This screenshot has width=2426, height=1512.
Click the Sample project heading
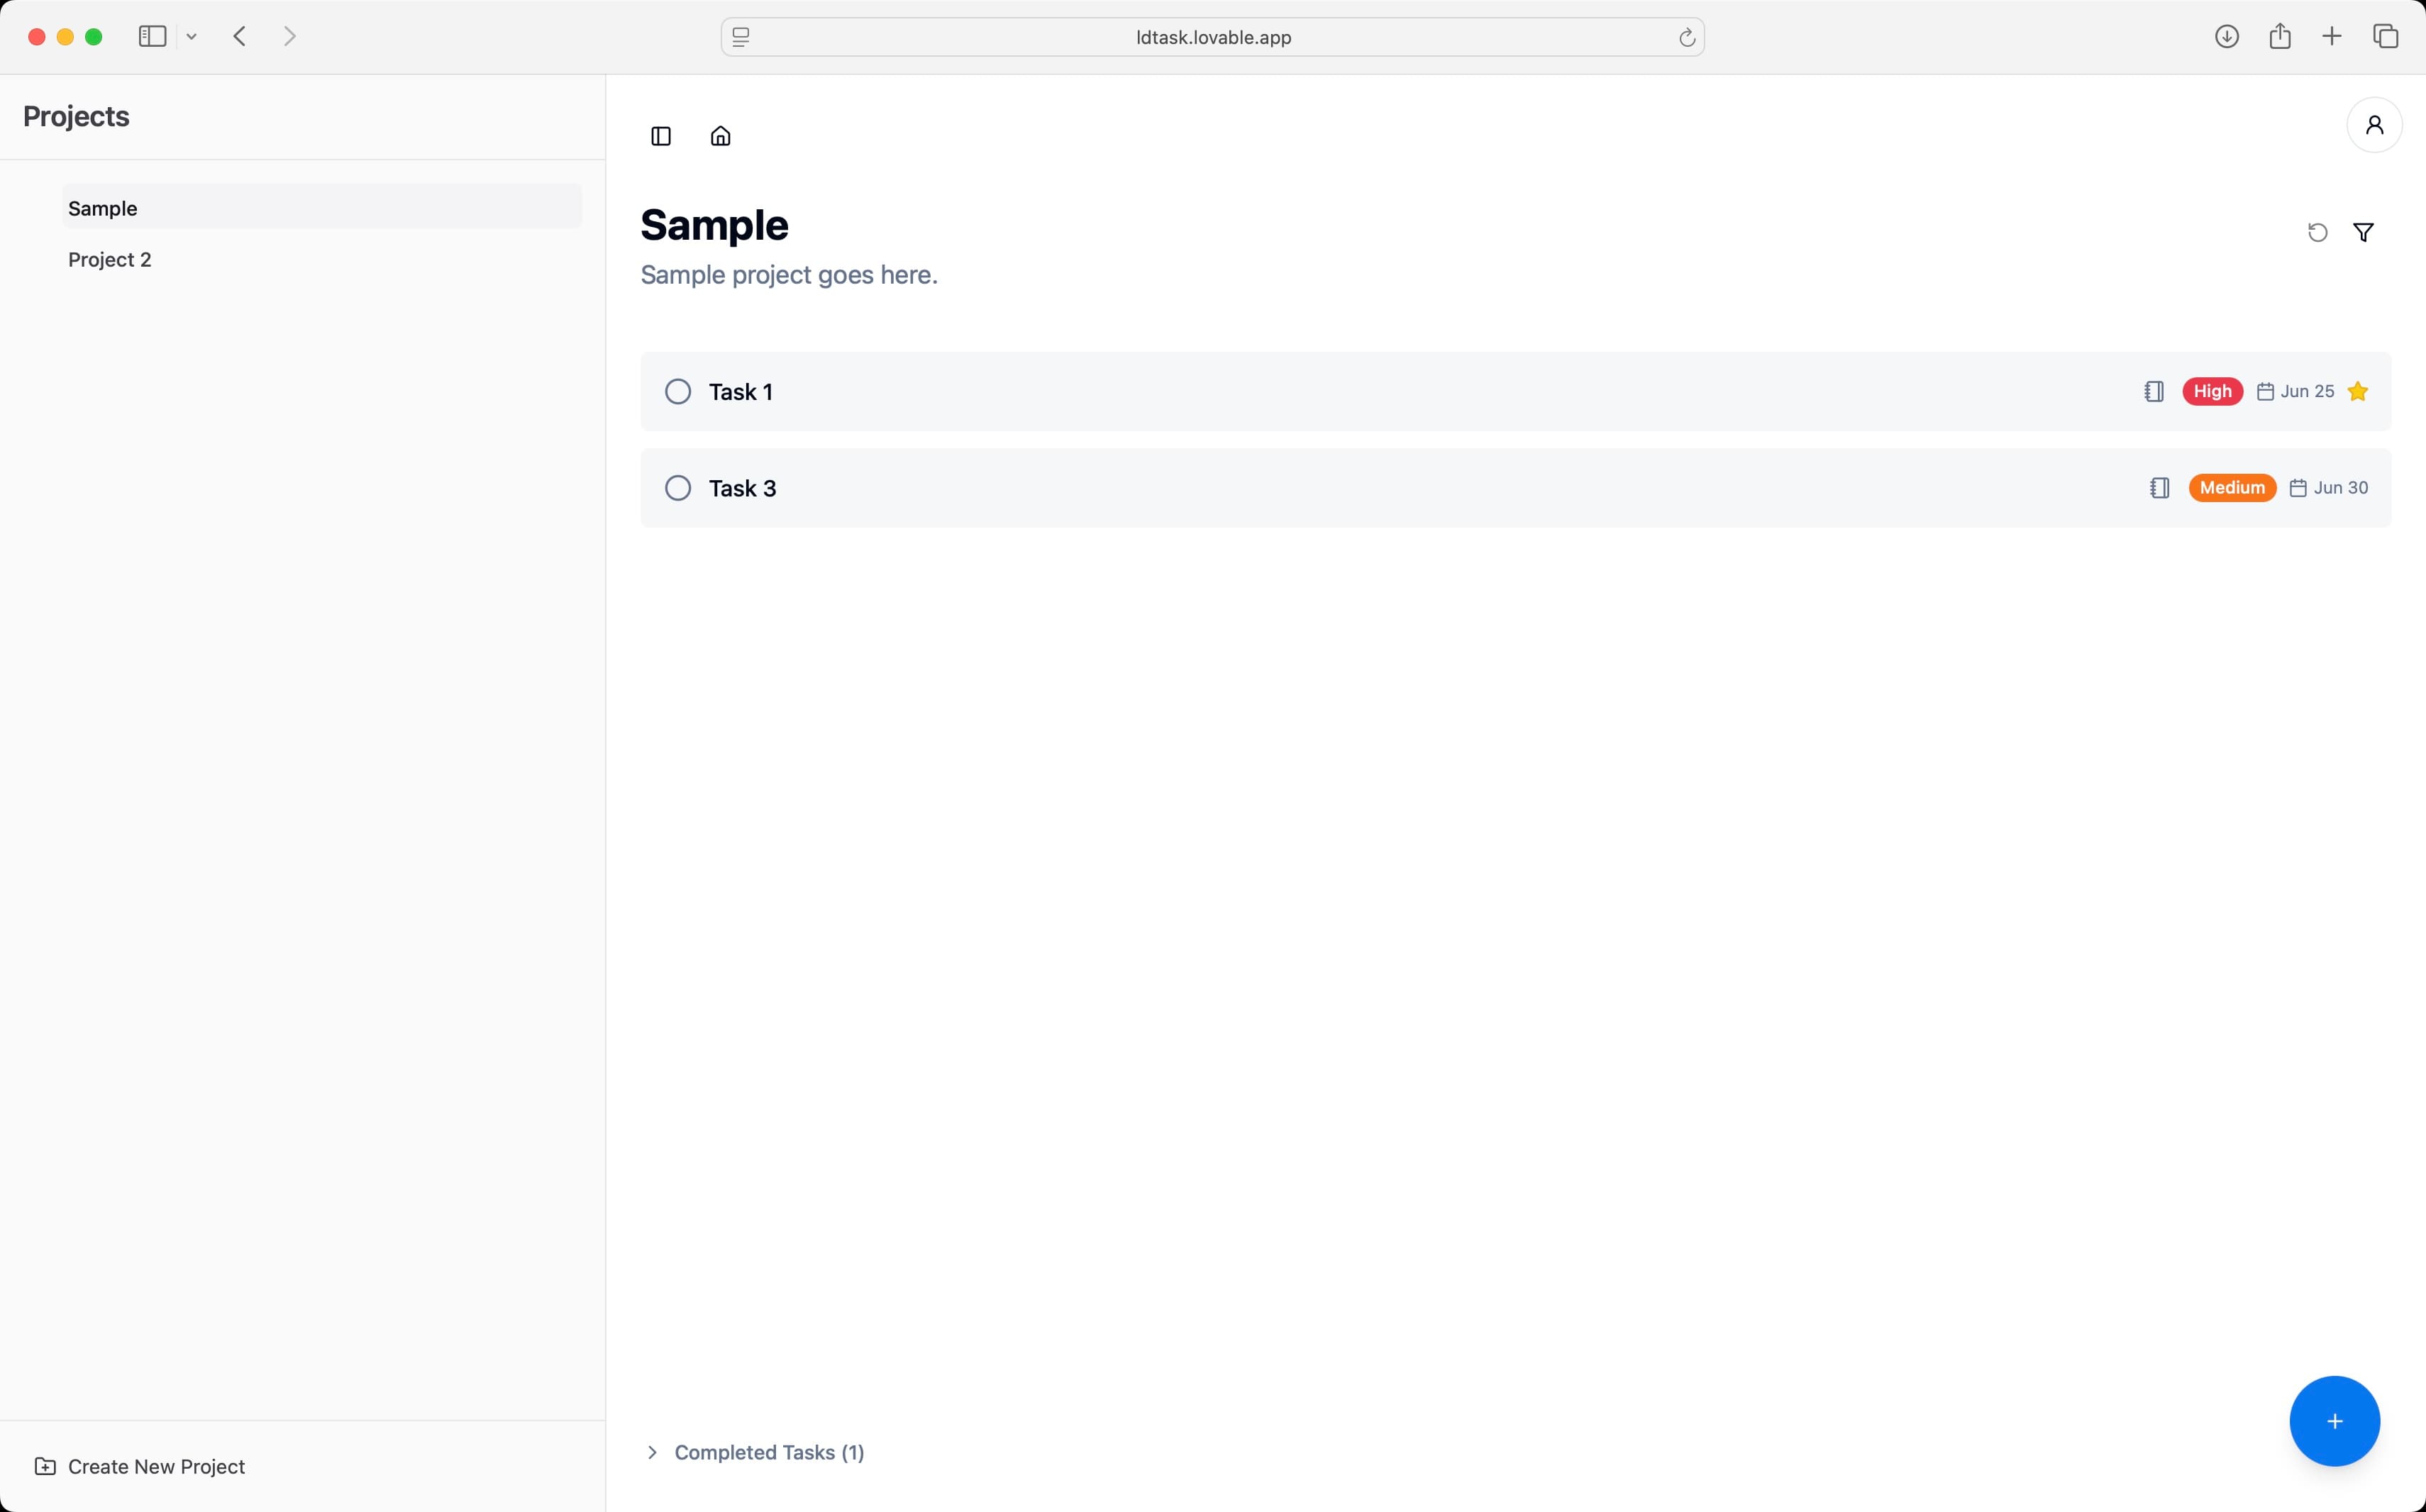coord(714,225)
